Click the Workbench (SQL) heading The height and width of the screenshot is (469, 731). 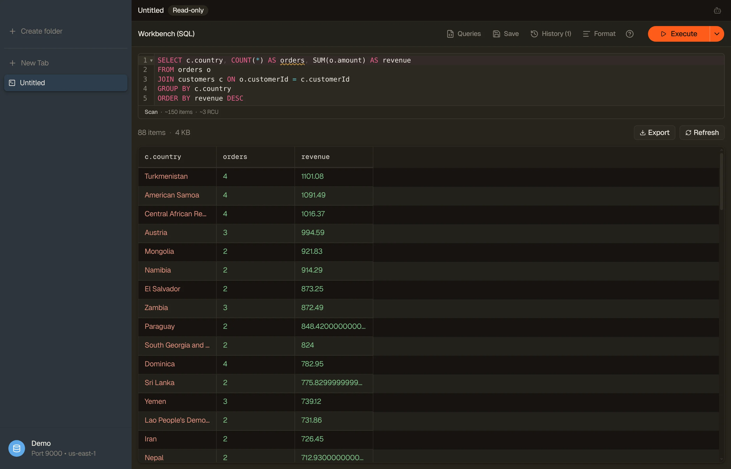(166, 34)
